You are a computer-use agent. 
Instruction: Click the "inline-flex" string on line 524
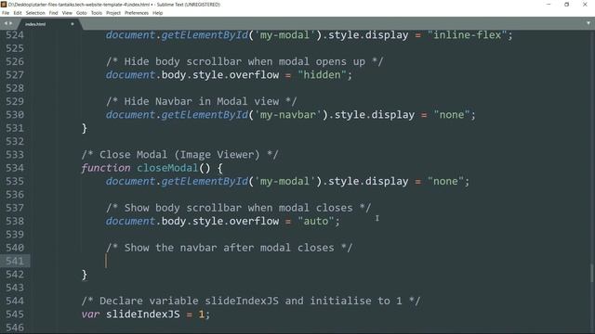468,35
